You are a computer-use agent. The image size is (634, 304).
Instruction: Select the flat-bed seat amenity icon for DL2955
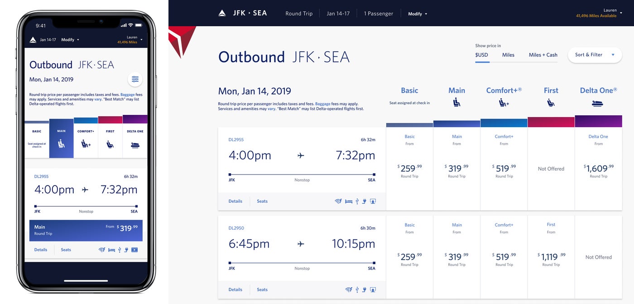pyautogui.click(x=349, y=201)
